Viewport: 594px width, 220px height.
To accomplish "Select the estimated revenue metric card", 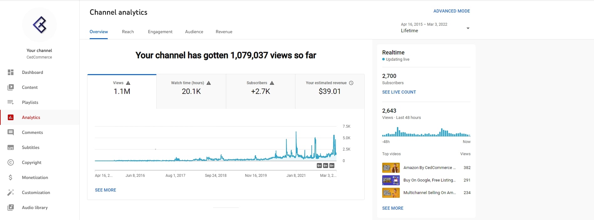I will point(330,91).
